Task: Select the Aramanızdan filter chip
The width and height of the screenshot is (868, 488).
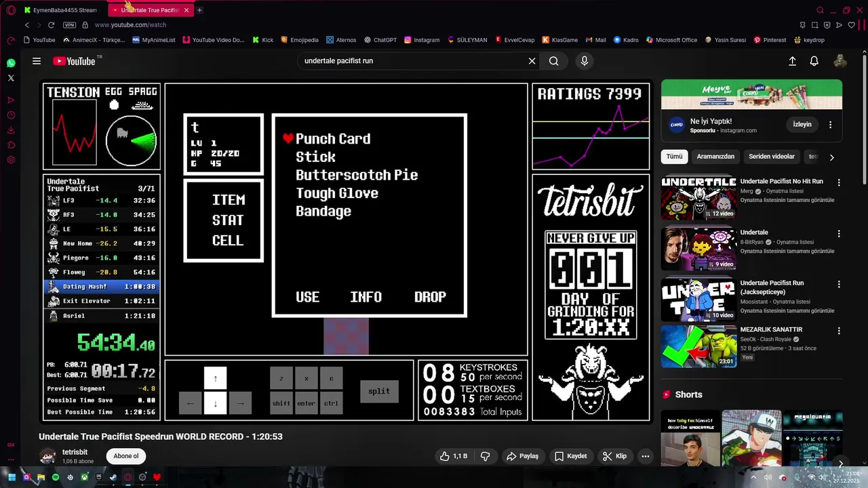Action: 715,157
